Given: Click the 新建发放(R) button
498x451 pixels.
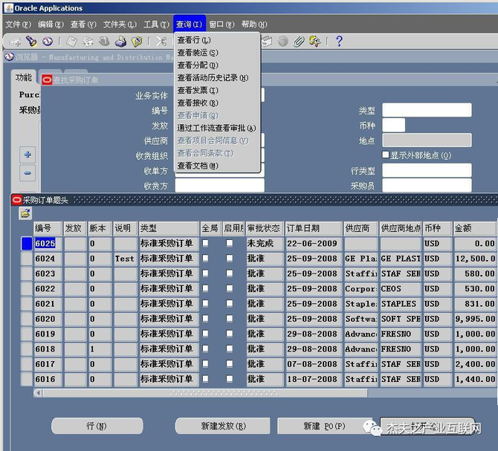Looking at the screenshot, I should [223, 426].
